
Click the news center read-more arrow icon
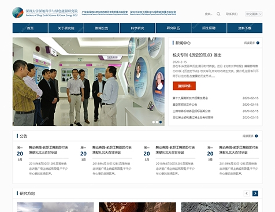(x=258, y=43)
